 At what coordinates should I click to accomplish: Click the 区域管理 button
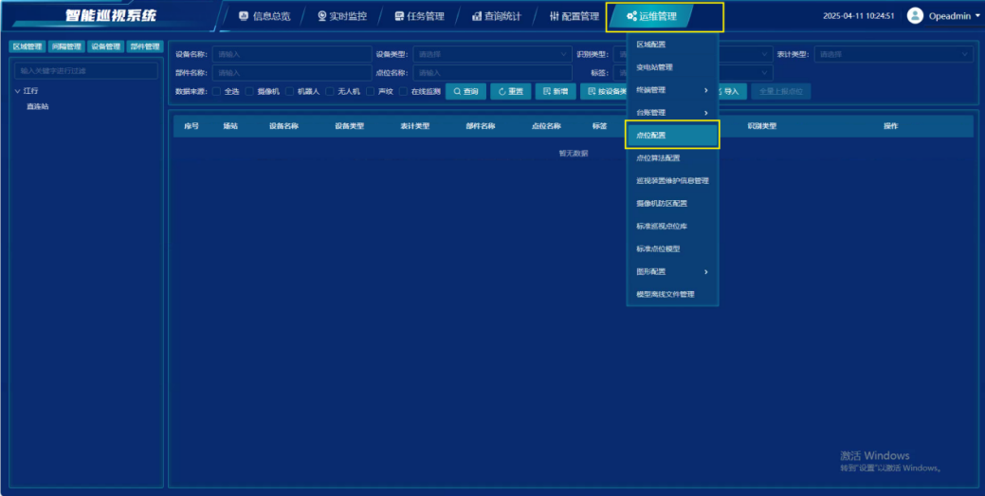point(27,46)
